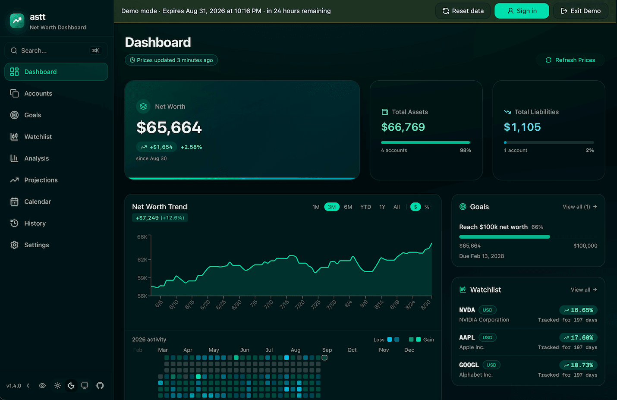Go to Goals in sidebar
The image size is (617, 400).
(x=56, y=115)
